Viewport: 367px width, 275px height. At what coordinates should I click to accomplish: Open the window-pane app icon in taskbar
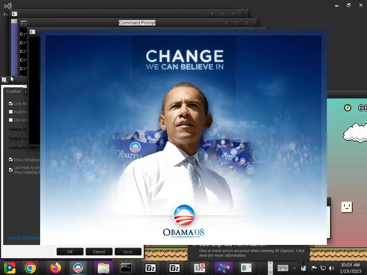(x=246, y=268)
